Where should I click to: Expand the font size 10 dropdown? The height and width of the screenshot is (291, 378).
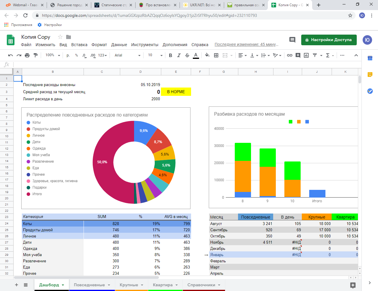coord(155,55)
